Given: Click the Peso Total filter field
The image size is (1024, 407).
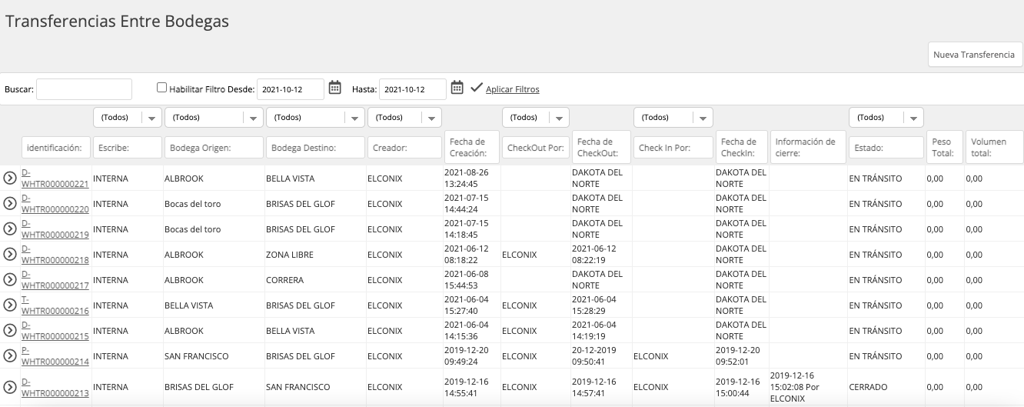Looking at the screenshot, I should (x=944, y=147).
